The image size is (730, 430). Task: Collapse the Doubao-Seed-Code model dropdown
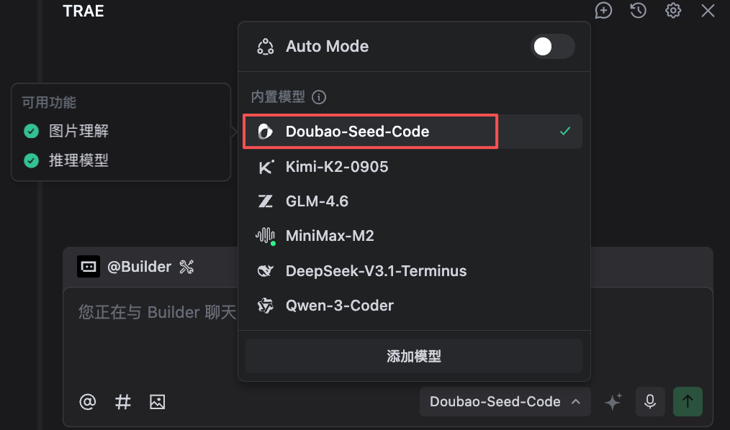point(505,401)
